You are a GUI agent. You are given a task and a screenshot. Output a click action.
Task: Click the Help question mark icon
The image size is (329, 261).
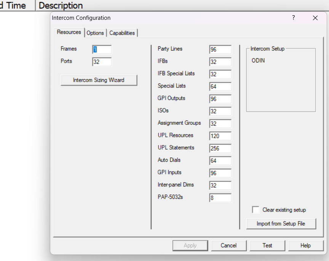[293, 18]
